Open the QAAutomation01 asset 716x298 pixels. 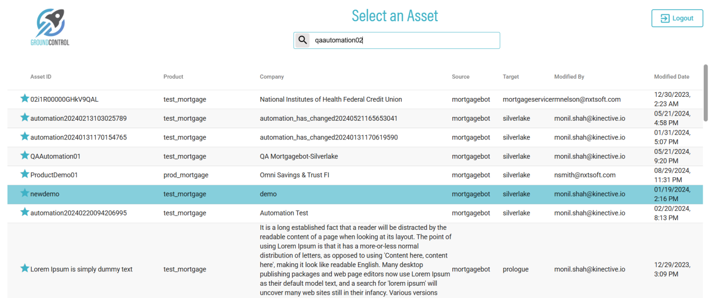click(55, 156)
